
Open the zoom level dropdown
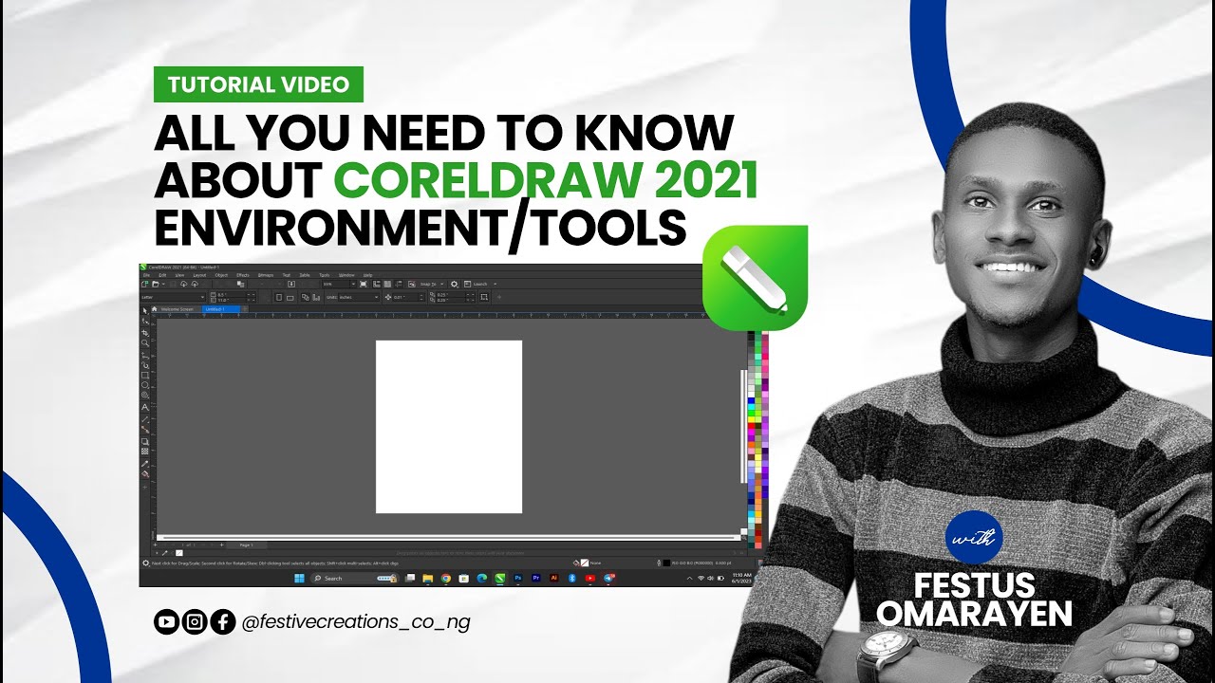[x=353, y=284]
